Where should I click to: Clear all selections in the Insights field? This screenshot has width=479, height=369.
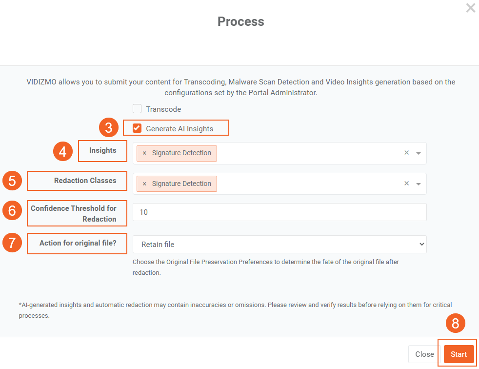pyautogui.click(x=406, y=153)
